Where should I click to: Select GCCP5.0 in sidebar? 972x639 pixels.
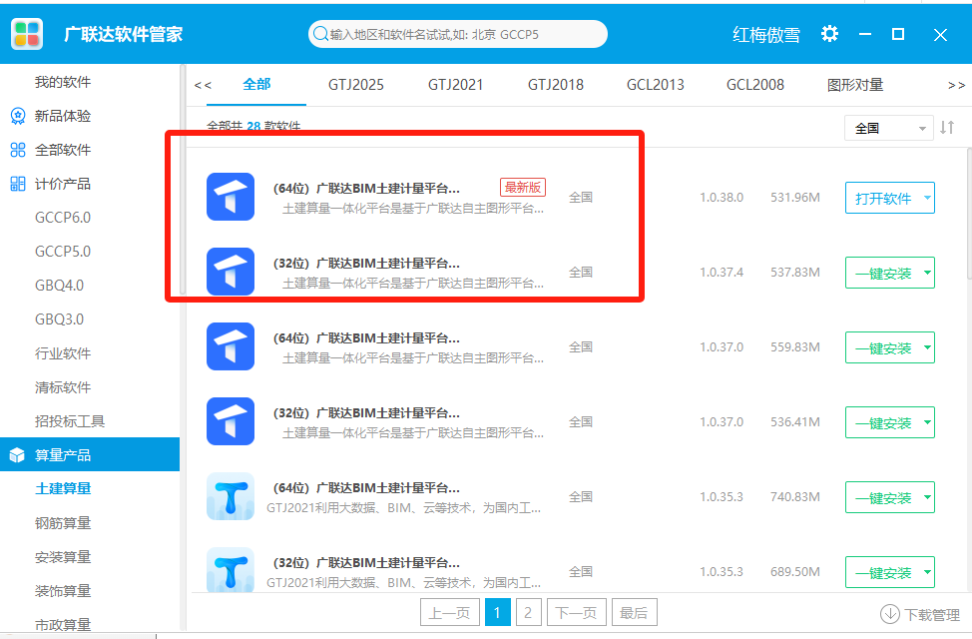pos(63,252)
